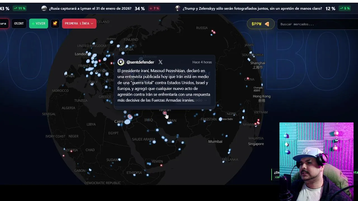
Task: Click the tweet text about Masoud Pezeshkian
Action: tap(164, 85)
